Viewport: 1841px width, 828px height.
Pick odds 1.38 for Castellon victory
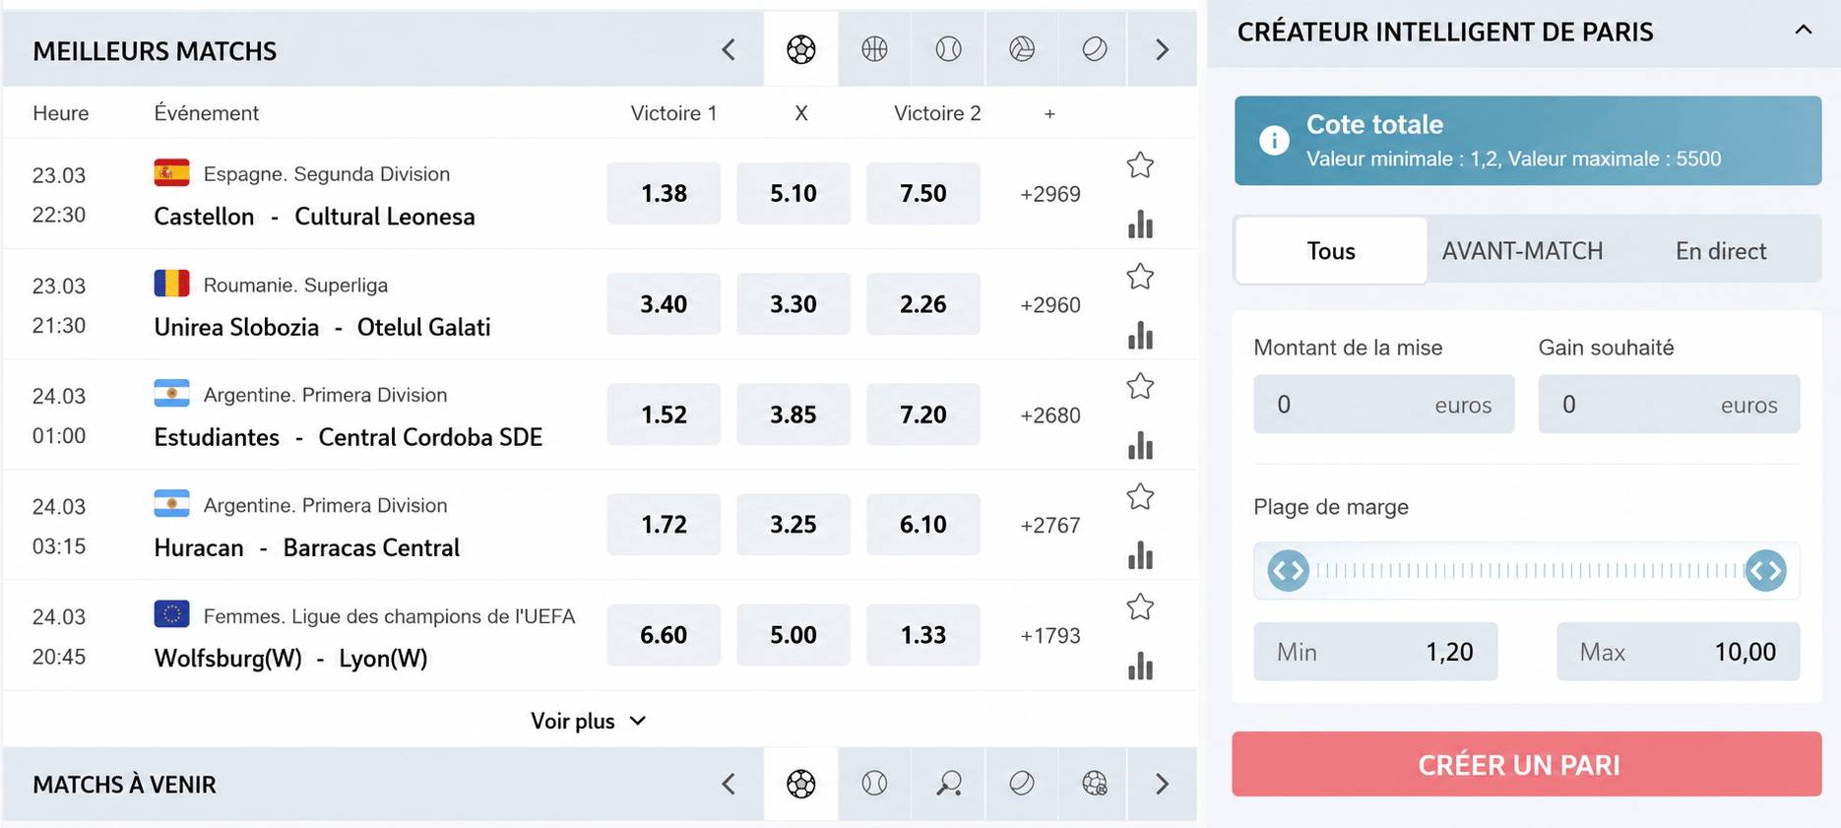pyautogui.click(x=664, y=193)
